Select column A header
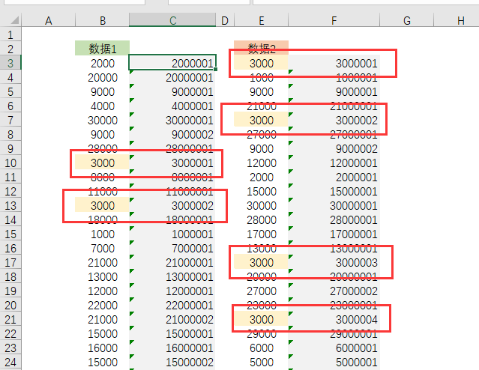The image size is (479, 370). tap(49, 21)
